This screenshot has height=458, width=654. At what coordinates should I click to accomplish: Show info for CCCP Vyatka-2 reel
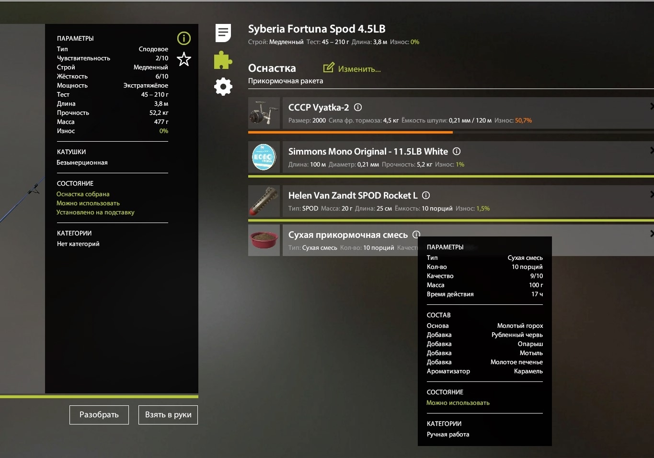[358, 107]
